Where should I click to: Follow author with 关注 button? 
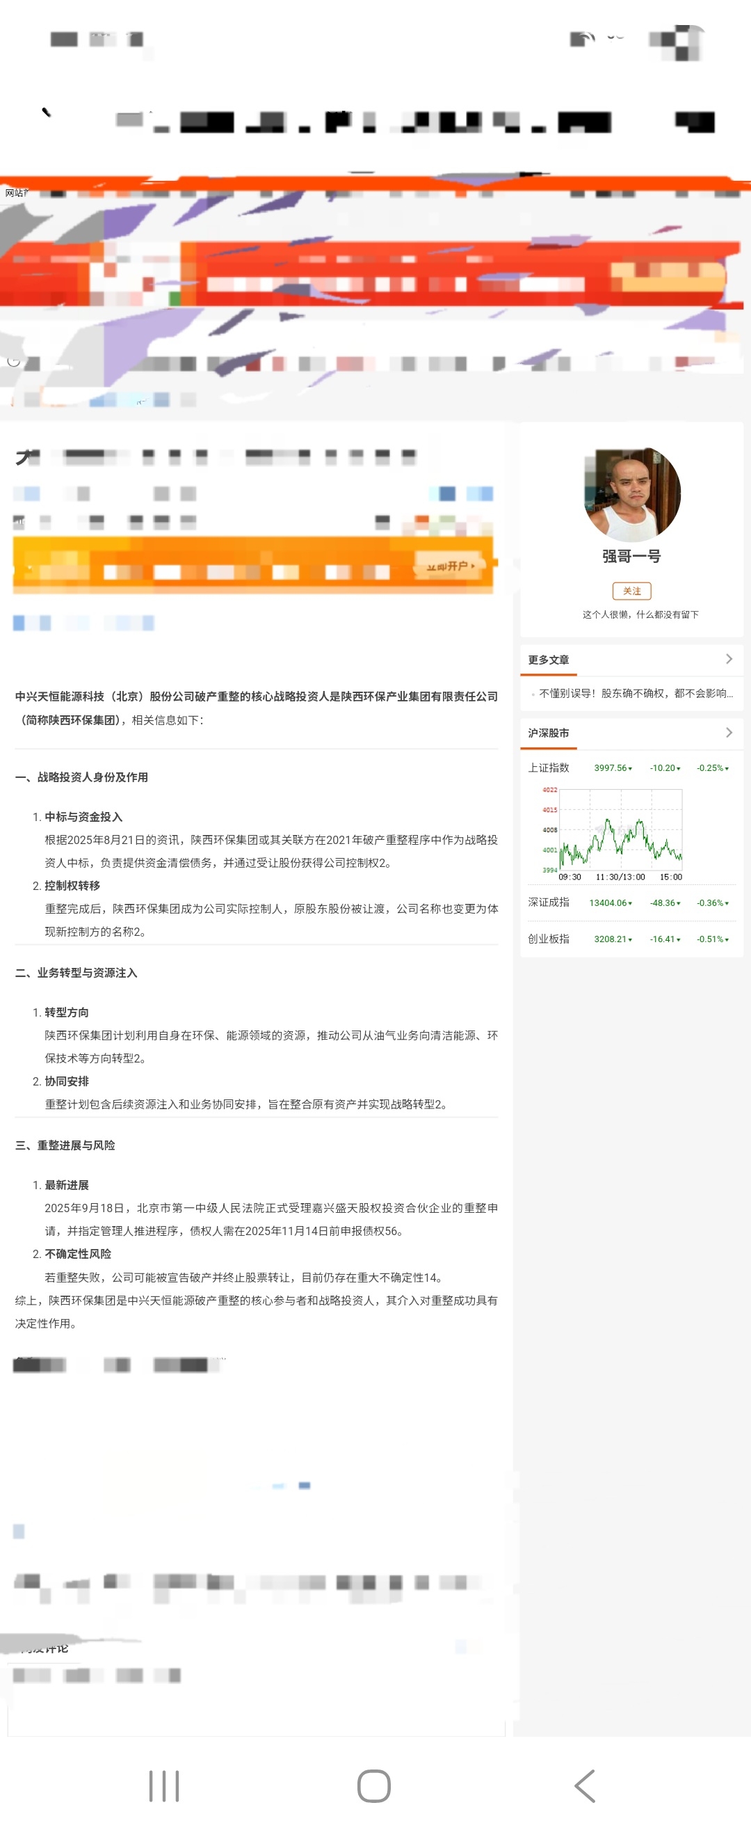(x=632, y=591)
